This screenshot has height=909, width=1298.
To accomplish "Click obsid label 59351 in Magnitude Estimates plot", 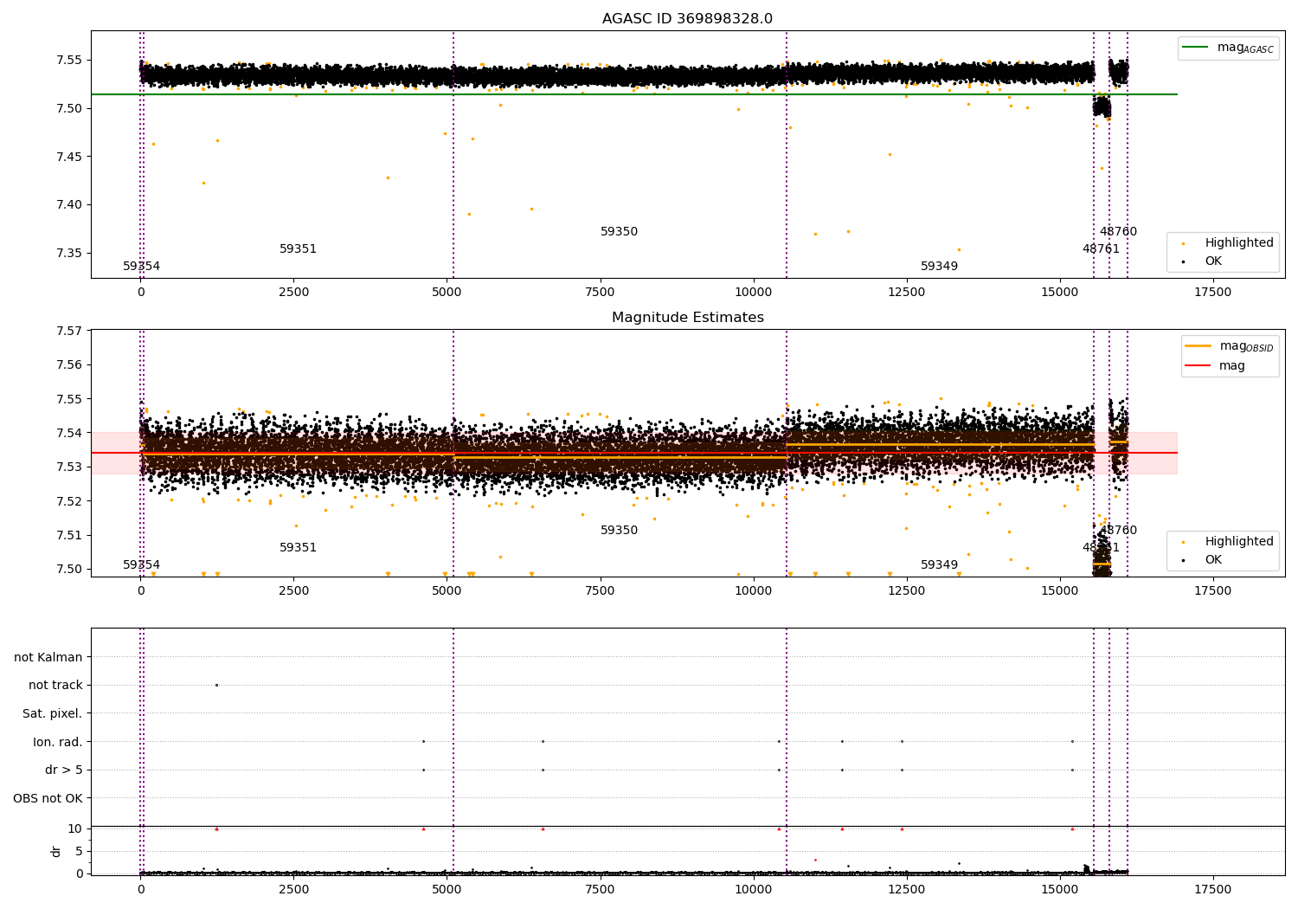I will click(x=298, y=548).
